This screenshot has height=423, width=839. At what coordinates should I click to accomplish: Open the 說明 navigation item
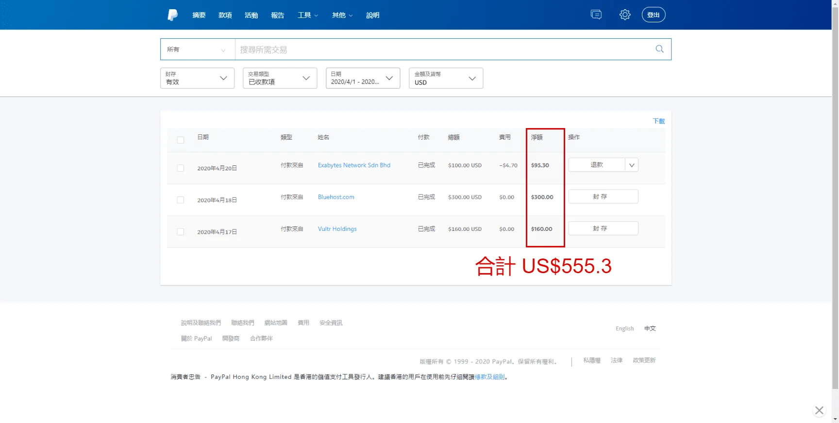pyautogui.click(x=372, y=15)
